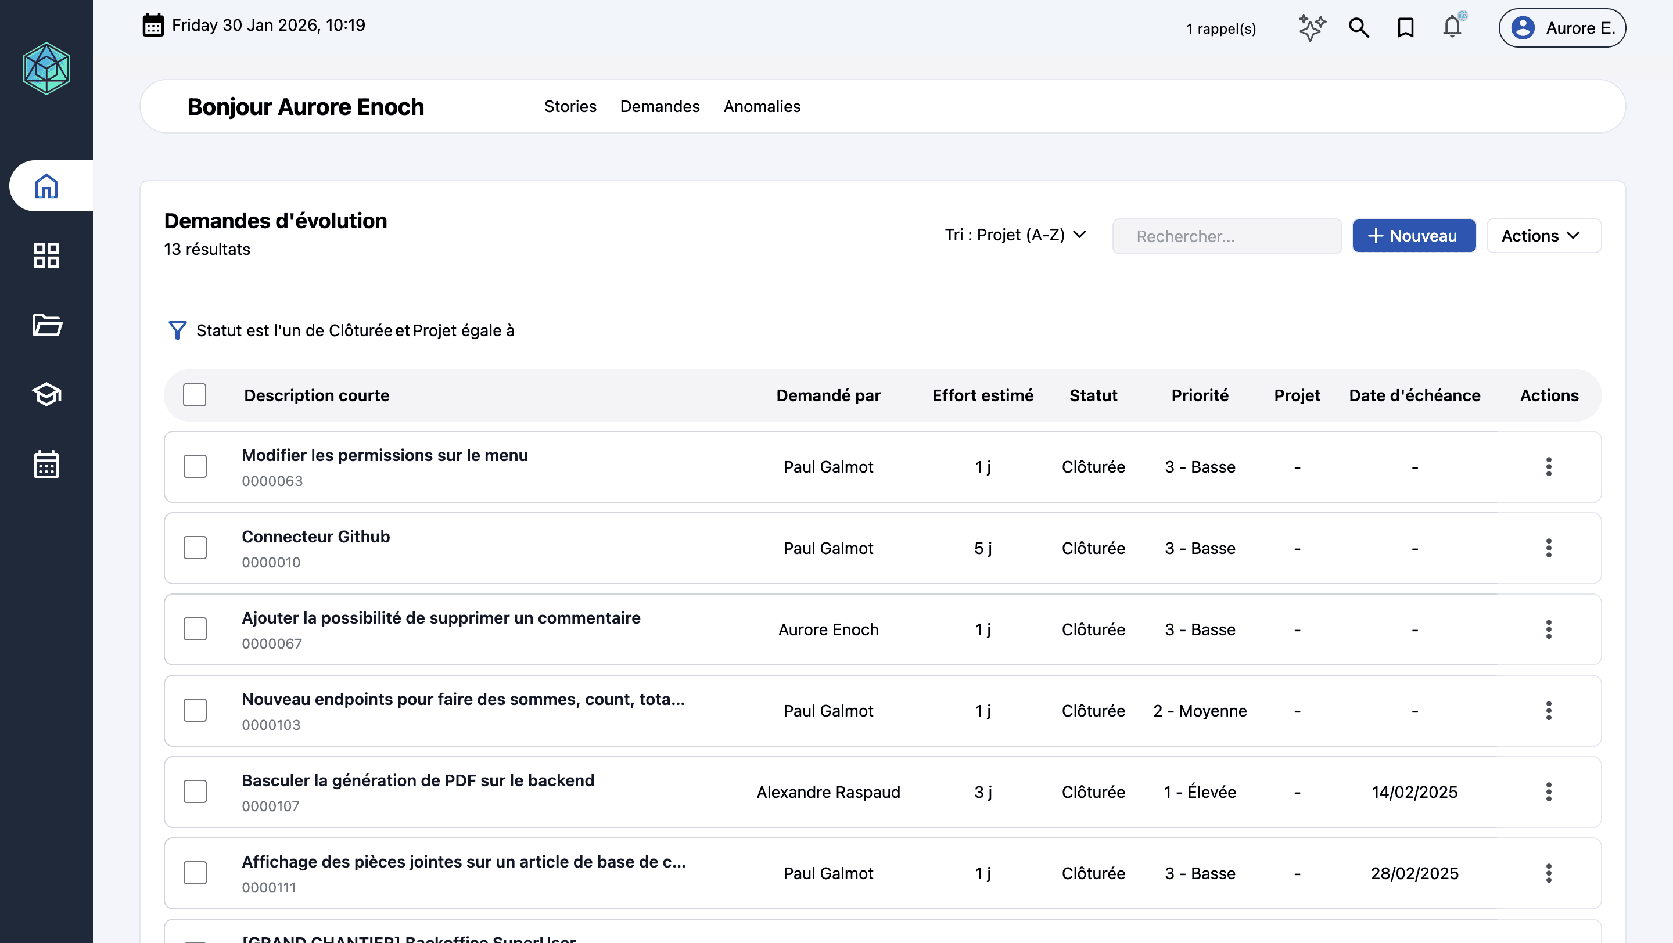The image size is (1673, 943).
Task: Focus the Rechercher search field
Action: tap(1226, 236)
